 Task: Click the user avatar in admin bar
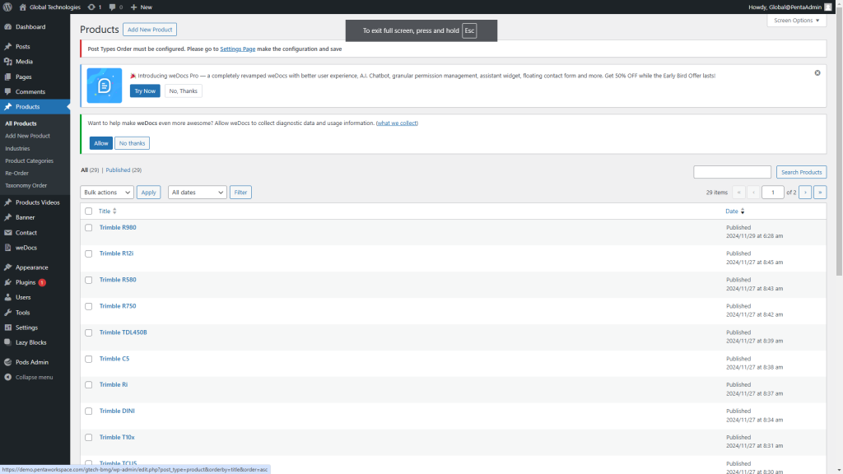click(828, 7)
